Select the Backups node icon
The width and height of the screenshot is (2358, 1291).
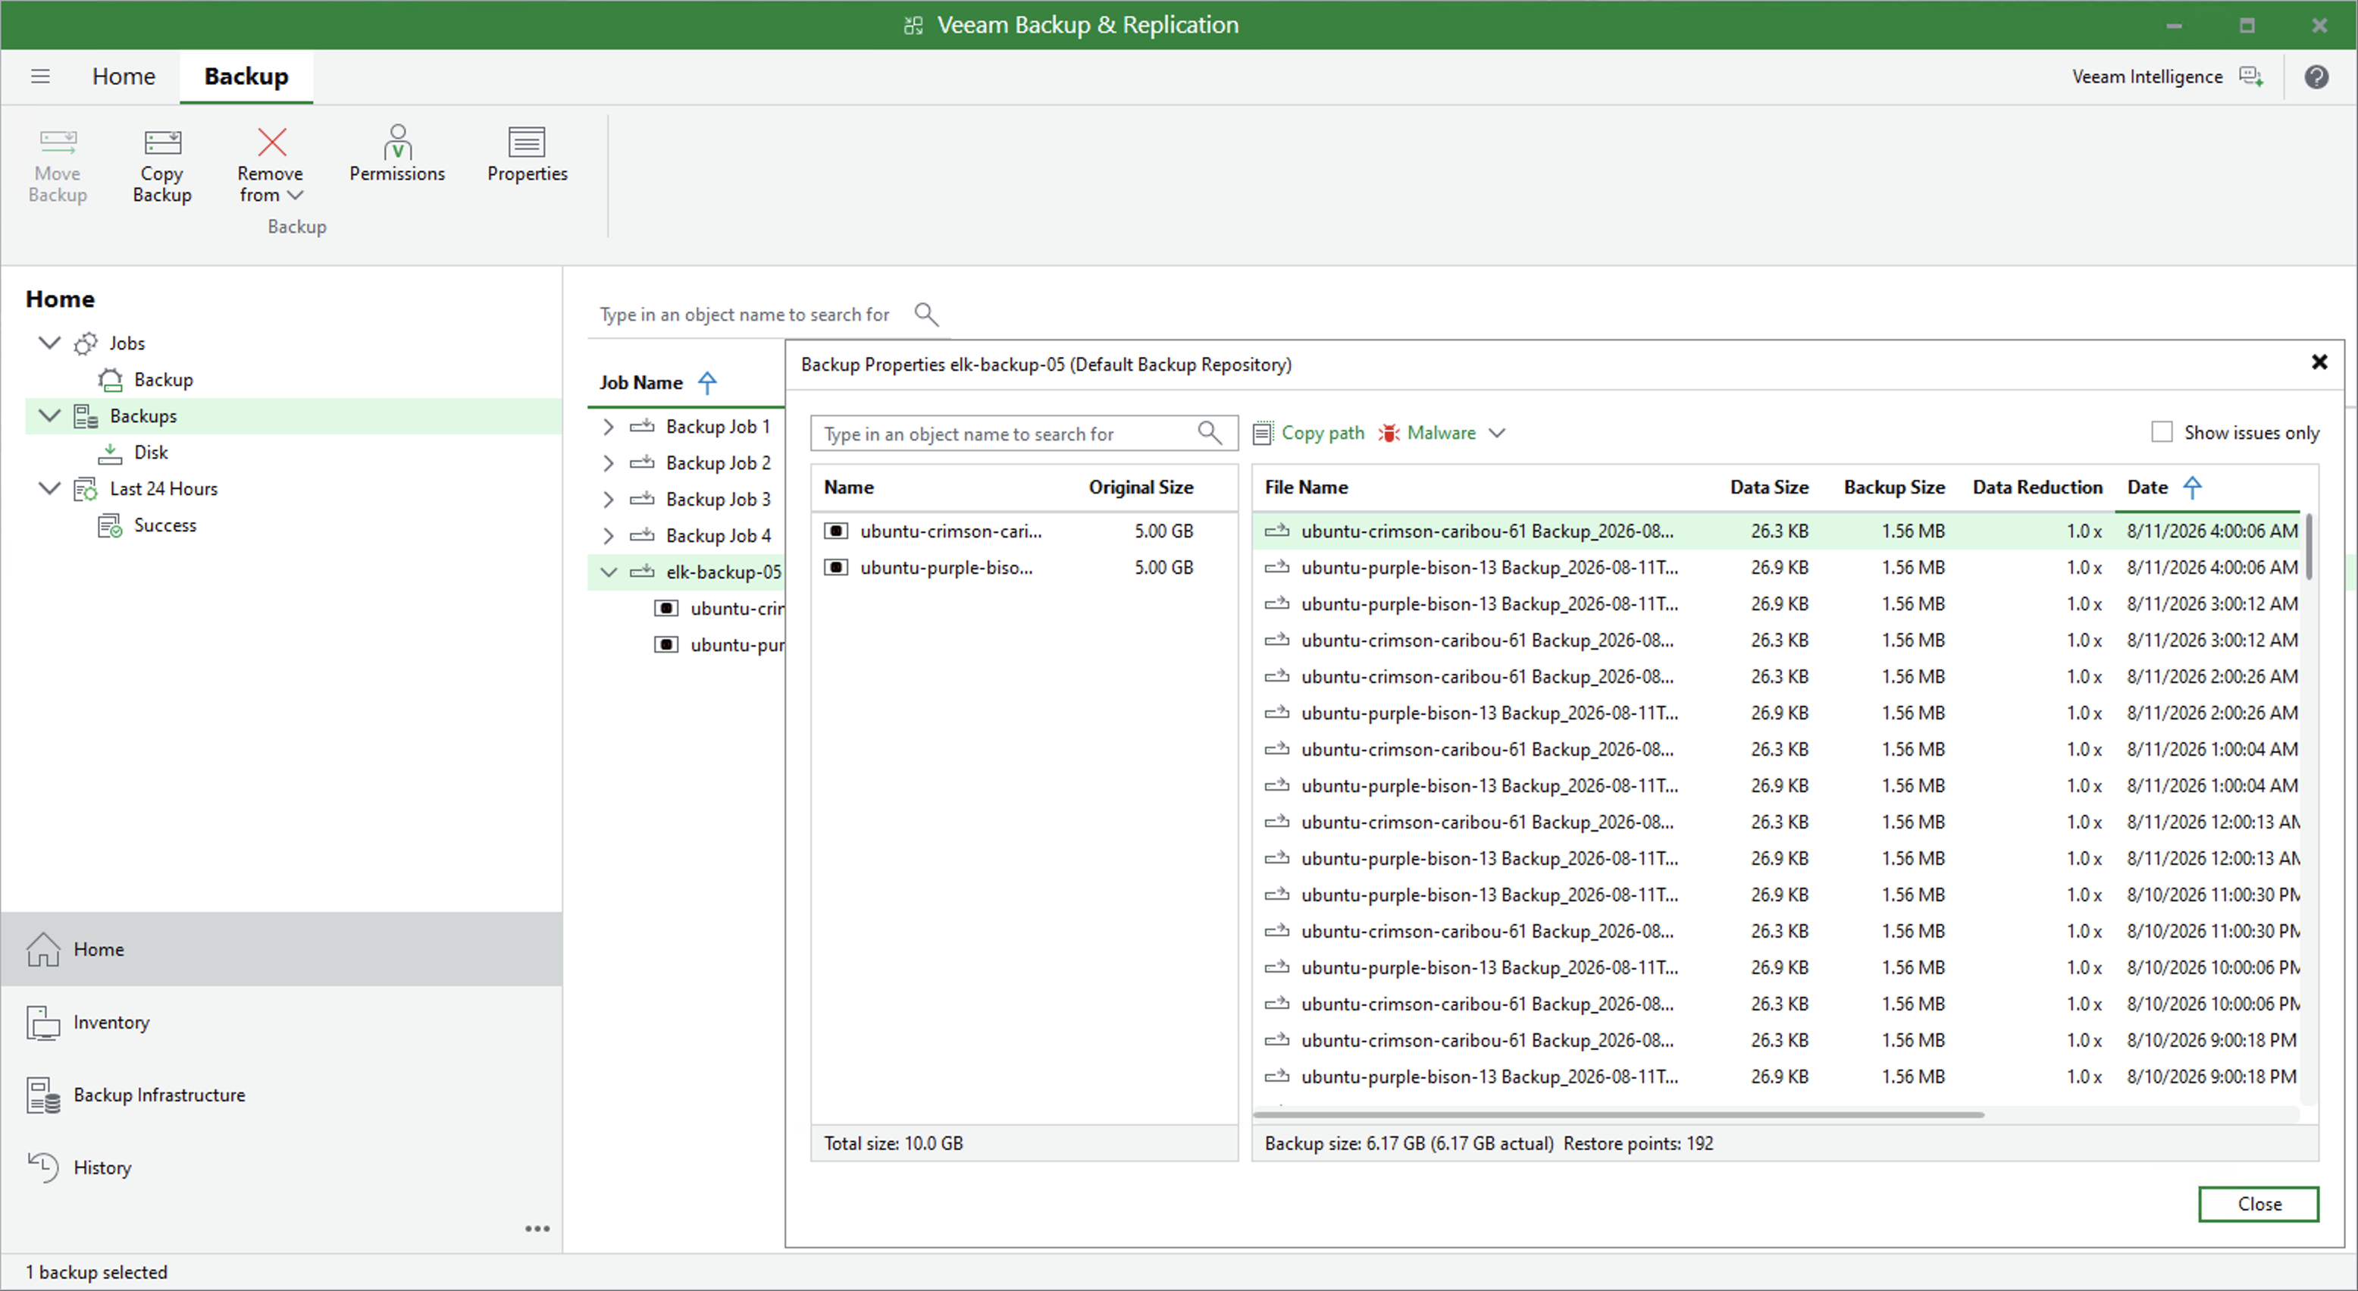tap(86, 415)
